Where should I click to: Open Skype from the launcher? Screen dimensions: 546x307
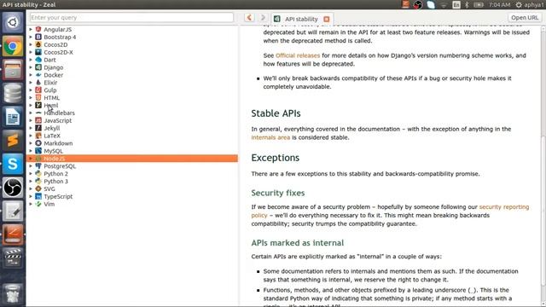pos(13,164)
